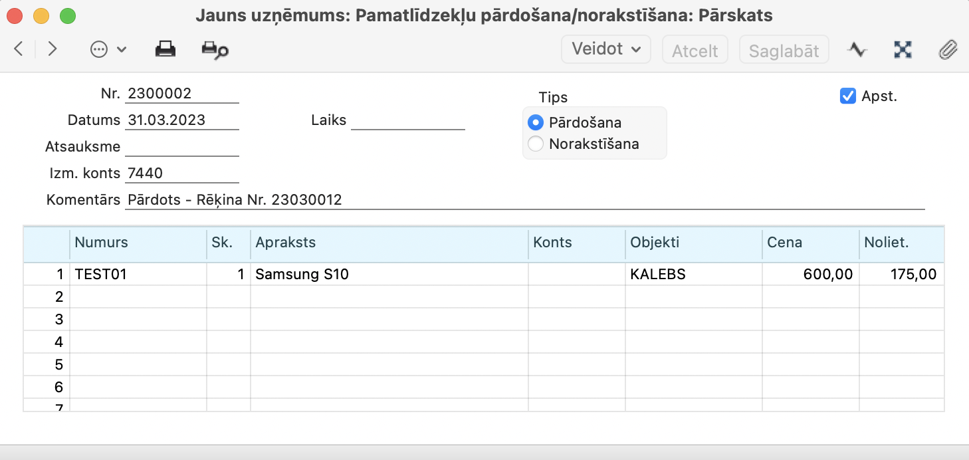Click the Izm. konts field
The width and height of the screenshot is (969, 460).
pos(181,173)
